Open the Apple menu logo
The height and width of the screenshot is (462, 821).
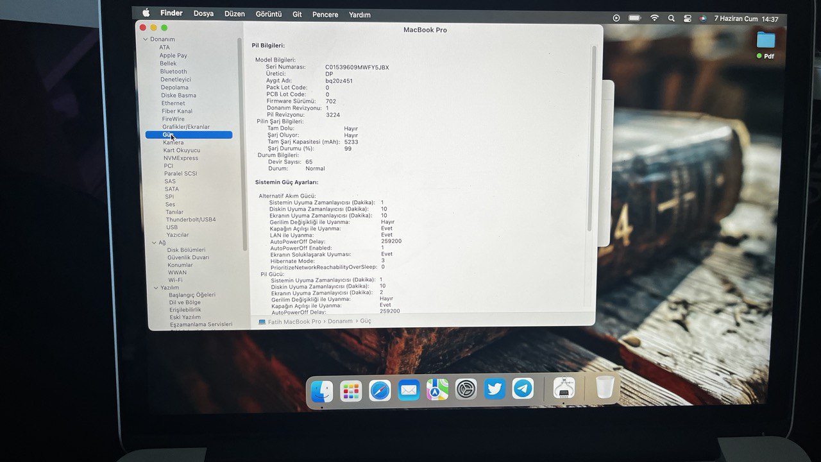pos(146,12)
